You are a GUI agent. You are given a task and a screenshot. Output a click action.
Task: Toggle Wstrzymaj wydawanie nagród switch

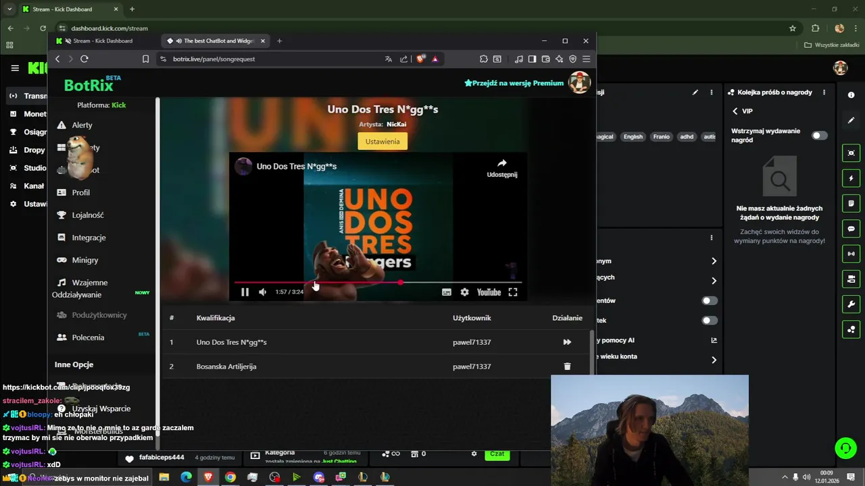[x=819, y=136]
